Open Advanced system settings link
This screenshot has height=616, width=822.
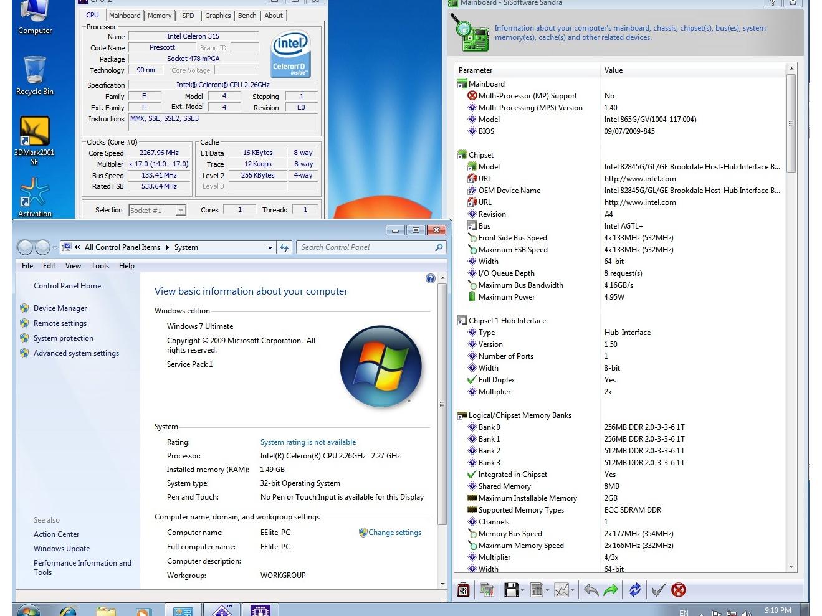(76, 353)
